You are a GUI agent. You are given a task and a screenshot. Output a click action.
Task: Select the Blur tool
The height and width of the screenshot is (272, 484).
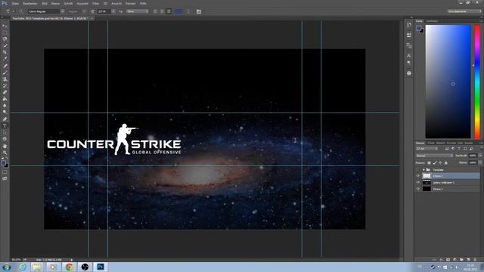tap(5, 106)
